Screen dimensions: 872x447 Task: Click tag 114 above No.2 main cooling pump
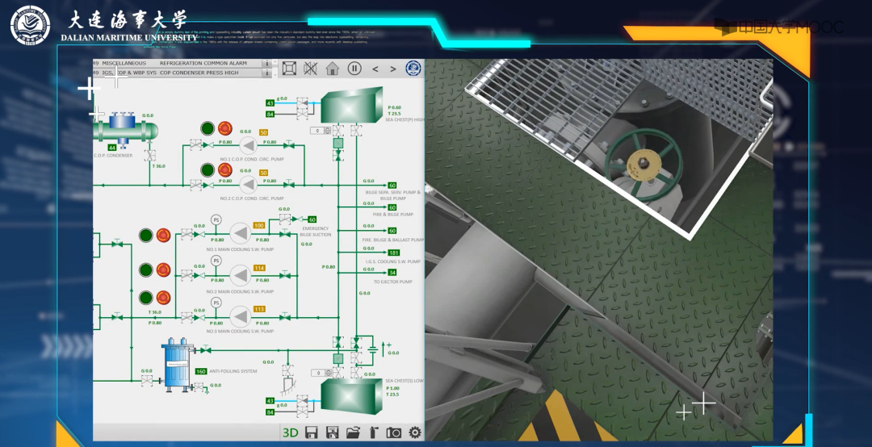[258, 268]
